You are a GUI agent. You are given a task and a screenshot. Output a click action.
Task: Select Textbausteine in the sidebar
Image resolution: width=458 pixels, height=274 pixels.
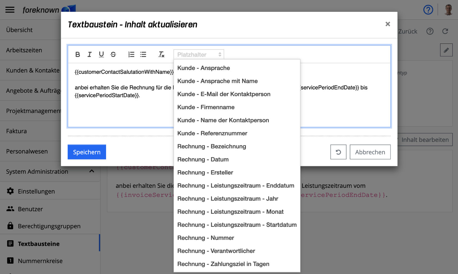(38, 243)
